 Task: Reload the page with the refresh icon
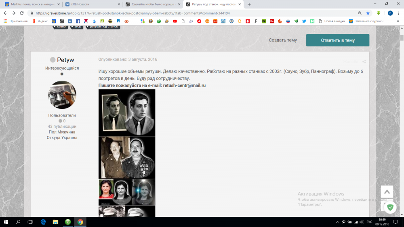[x=22, y=13]
